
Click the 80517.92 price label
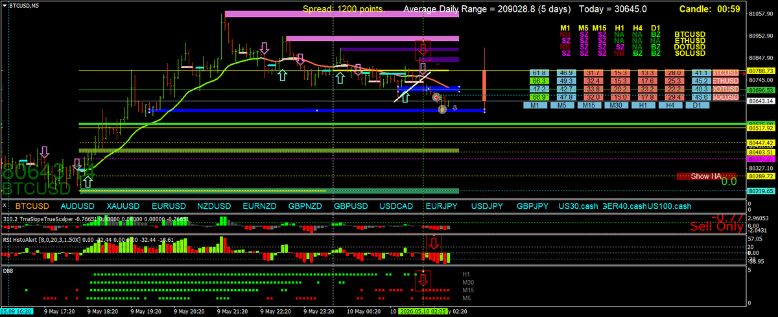tap(760, 128)
